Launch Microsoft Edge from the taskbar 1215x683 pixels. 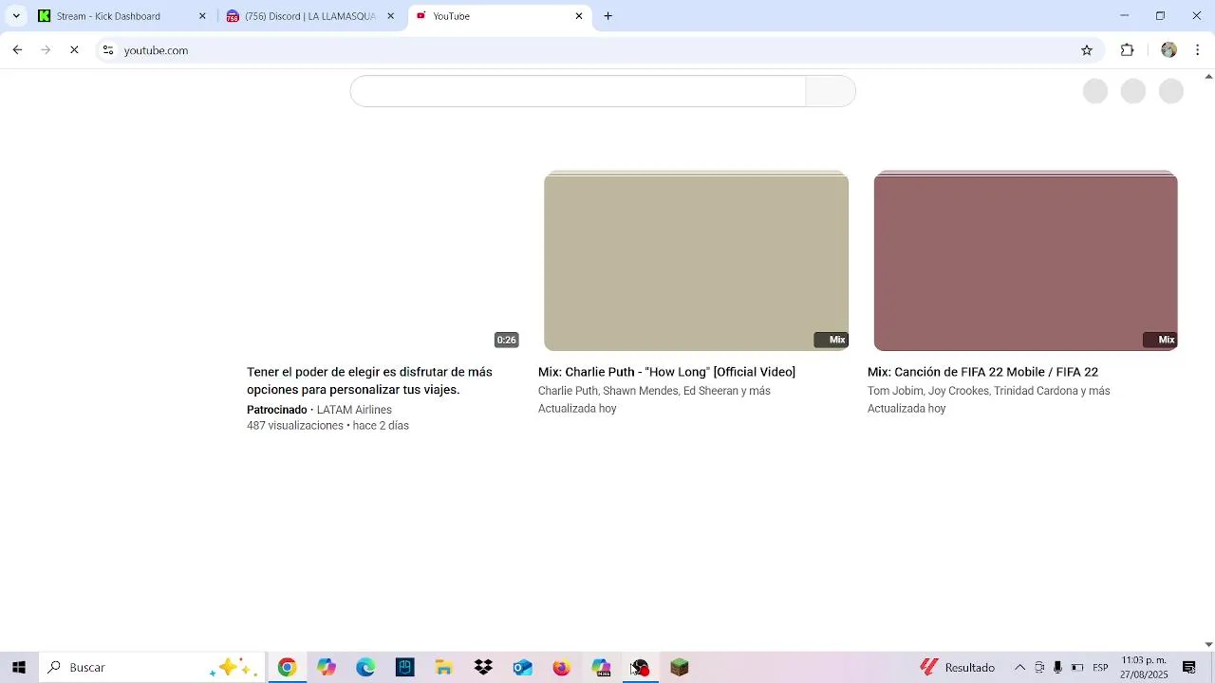[365, 668]
